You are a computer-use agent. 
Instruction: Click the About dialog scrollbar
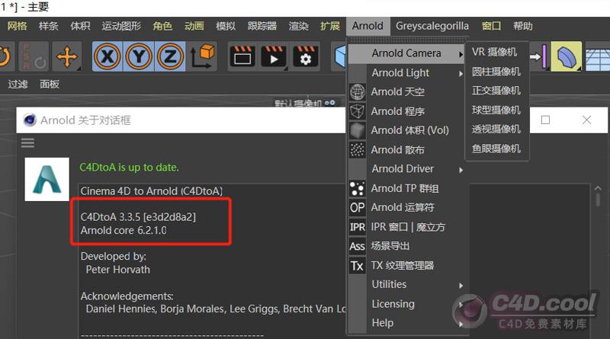coord(599,198)
